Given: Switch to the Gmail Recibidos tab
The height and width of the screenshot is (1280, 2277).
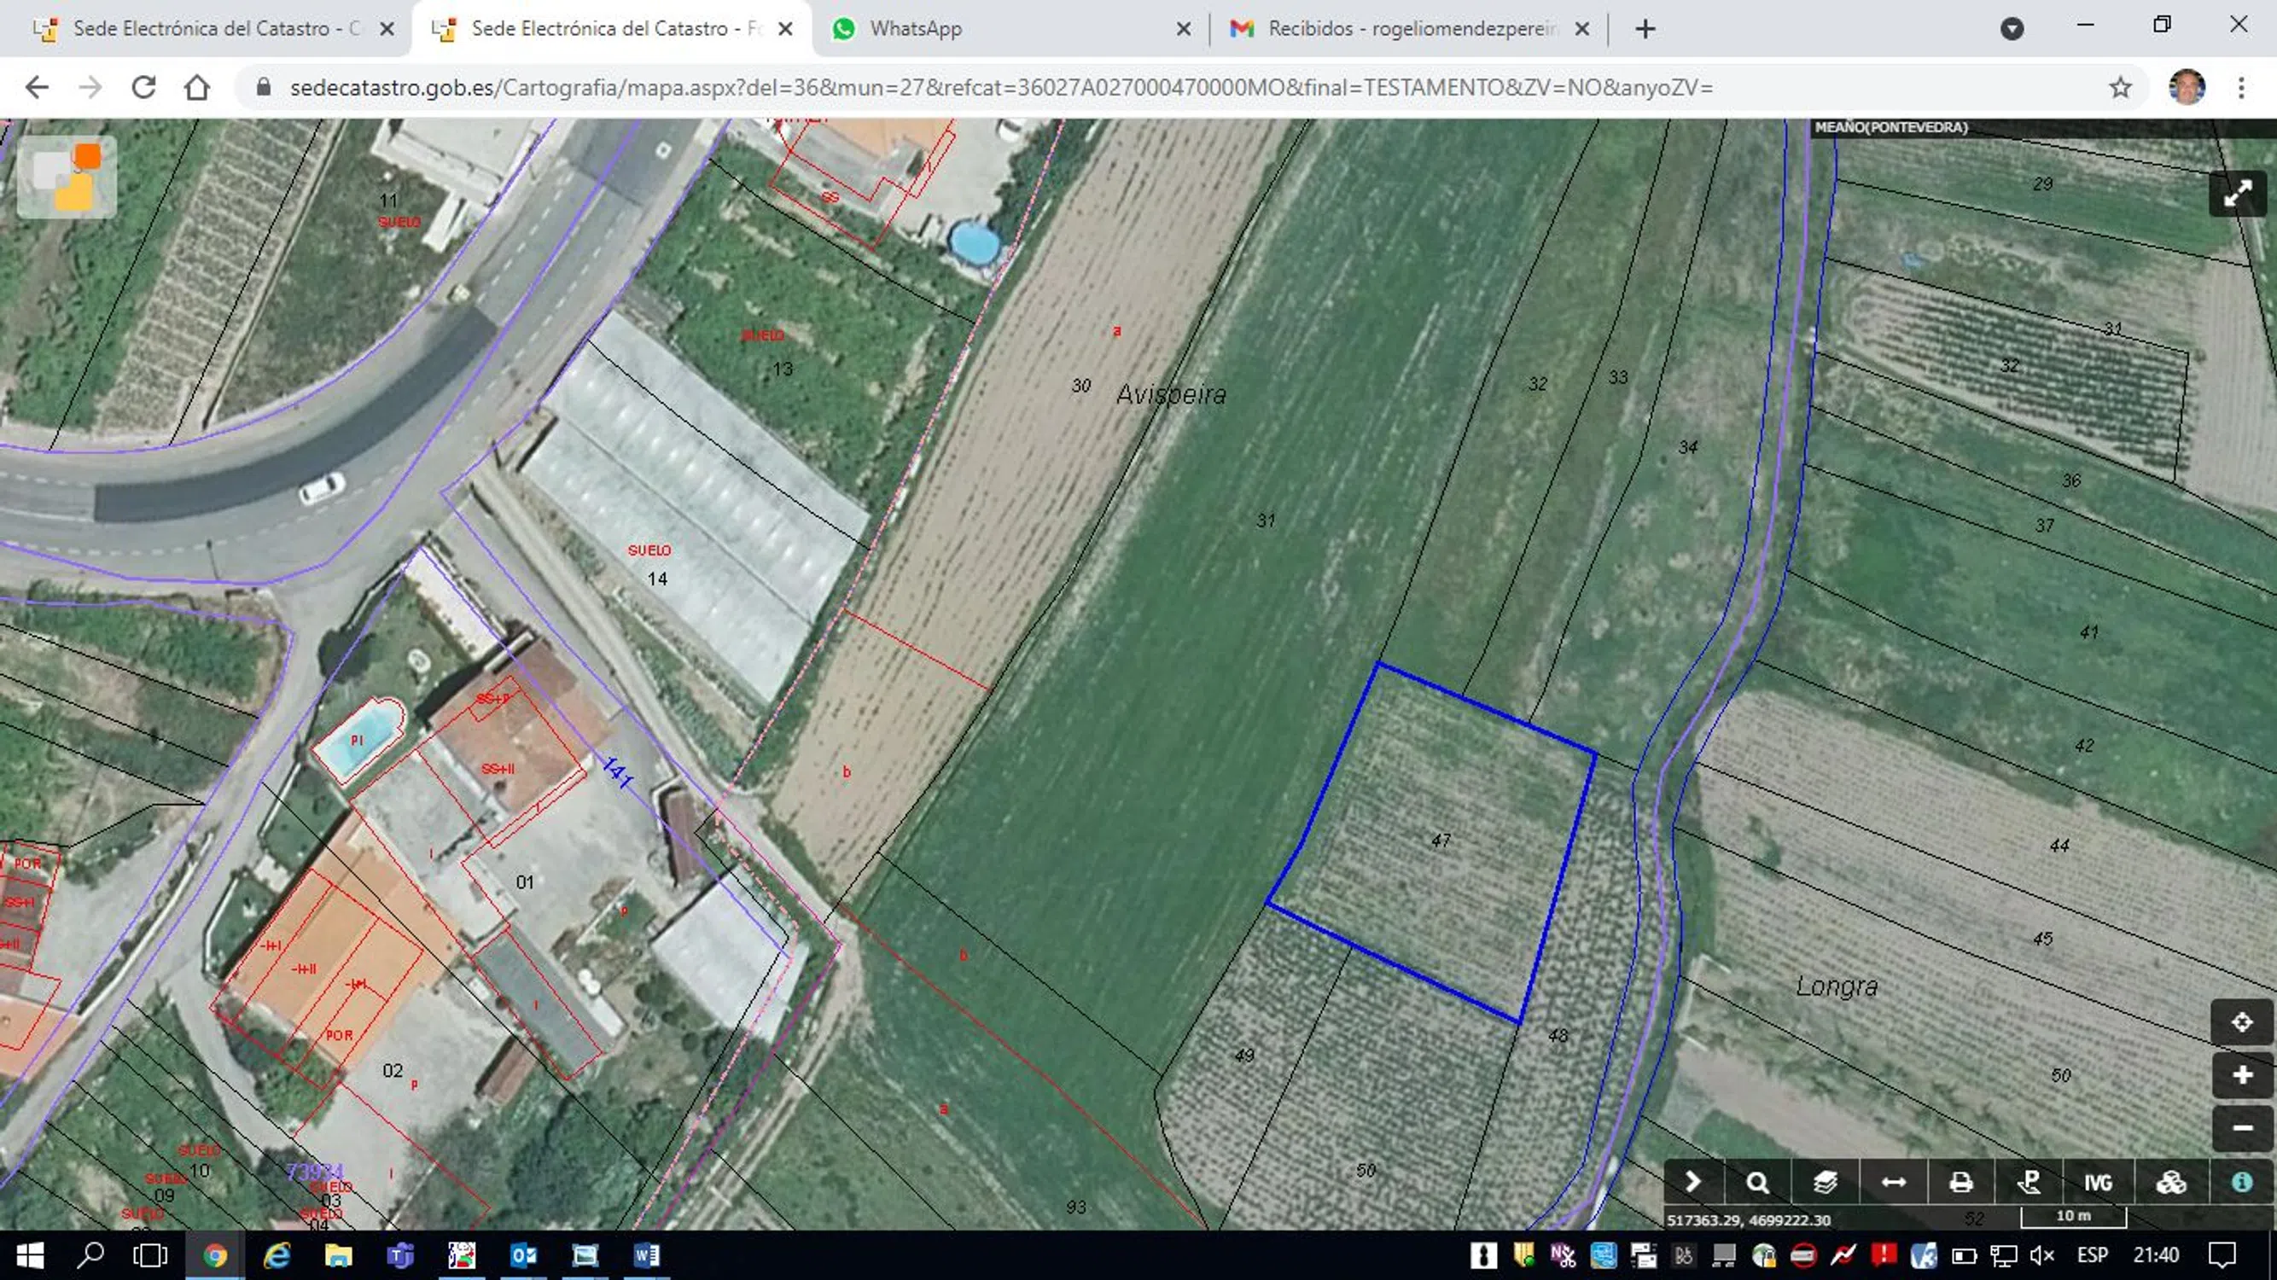Looking at the screenshot, I should (1411, 29).
